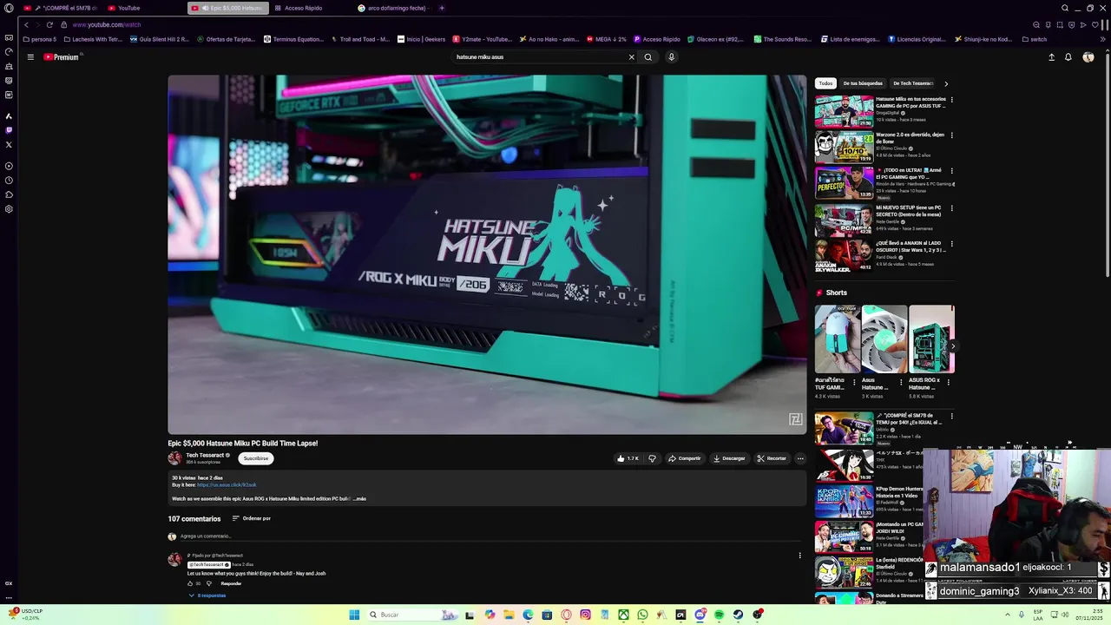Open the YouTube hamburger guide menu

pos(30,57)
